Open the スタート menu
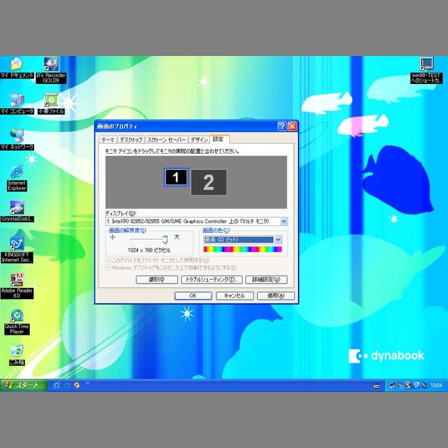Image resolution: width=448 pixels, height=448 pixels. [x=24, y=385]
